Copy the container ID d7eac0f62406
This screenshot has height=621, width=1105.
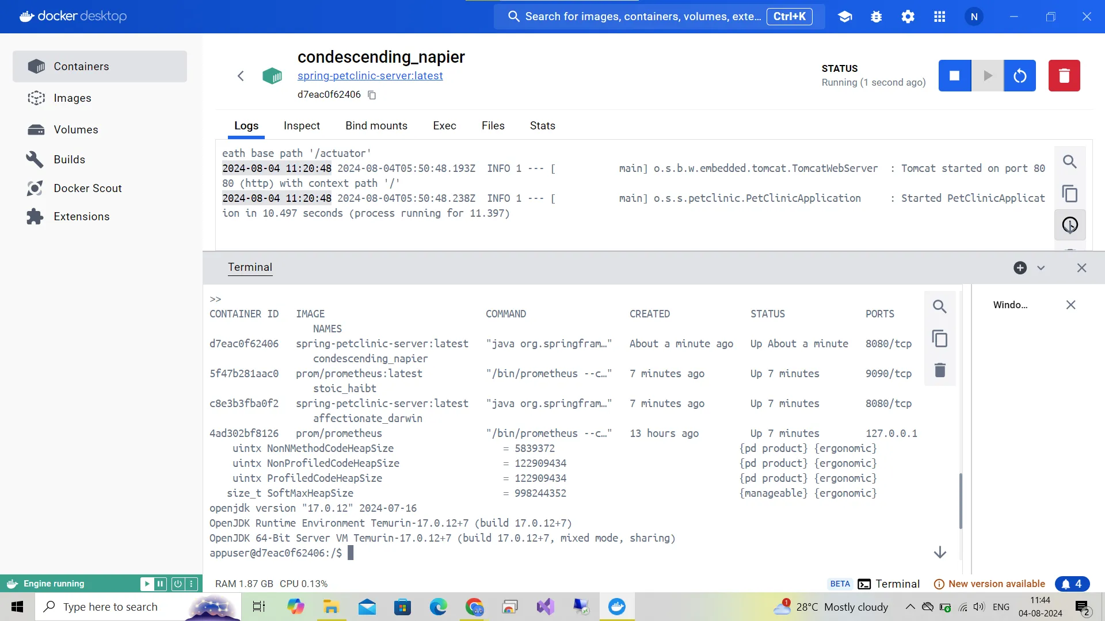pos(372,95)
